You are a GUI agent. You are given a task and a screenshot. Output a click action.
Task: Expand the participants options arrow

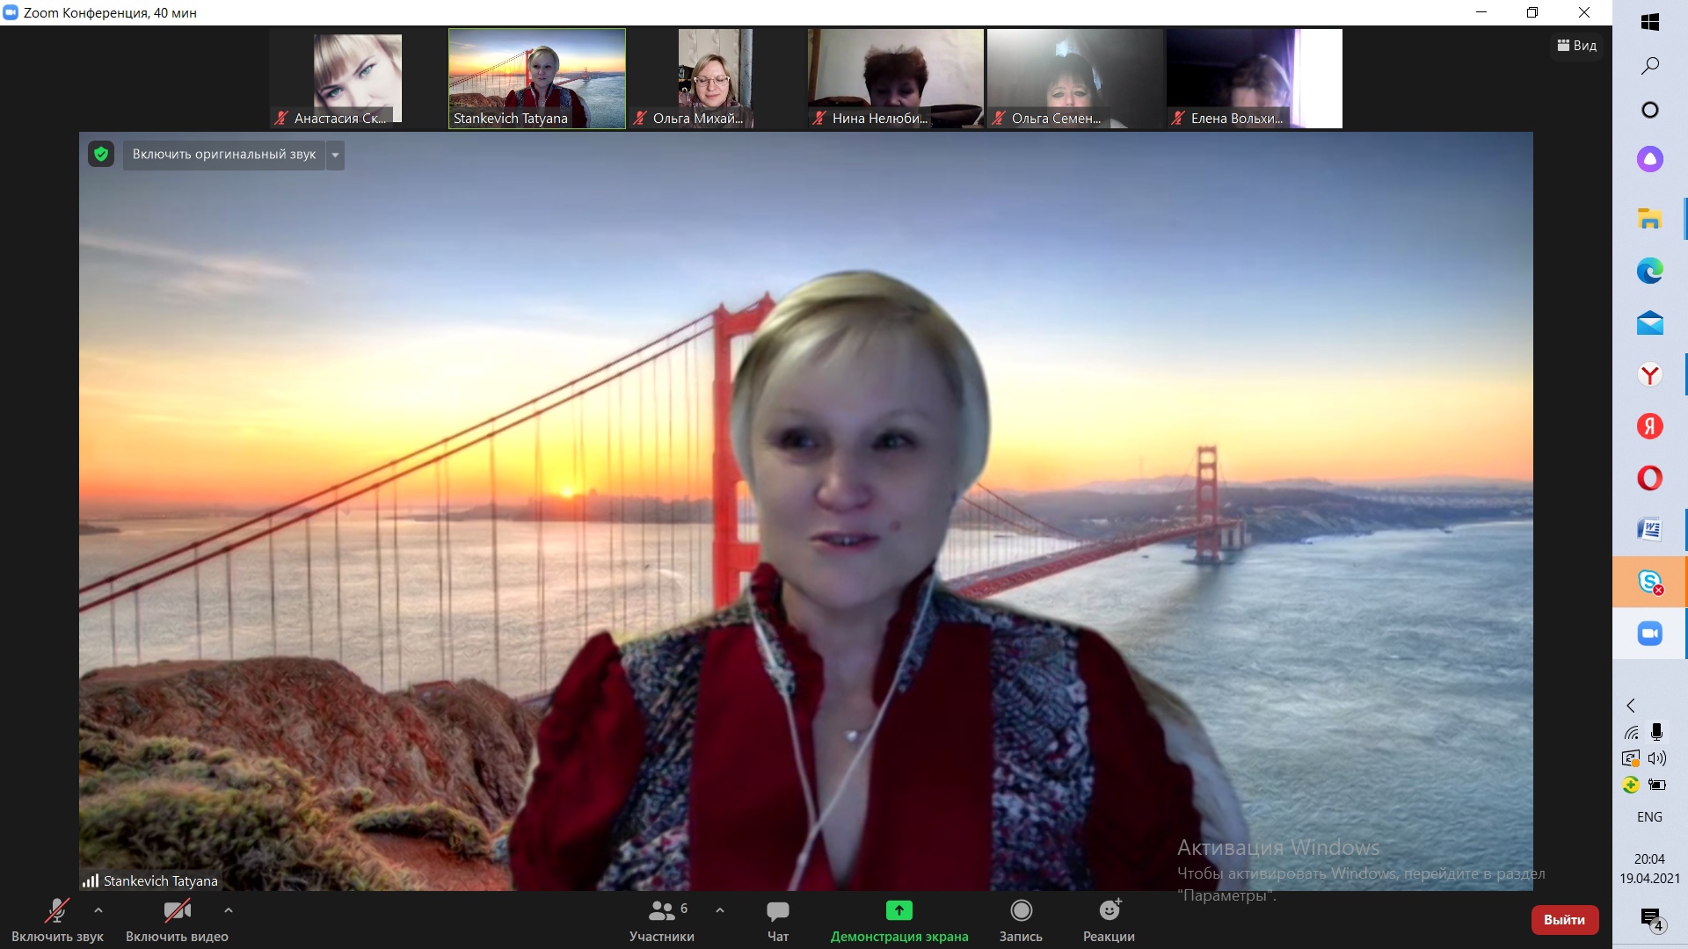pos(720,910)
